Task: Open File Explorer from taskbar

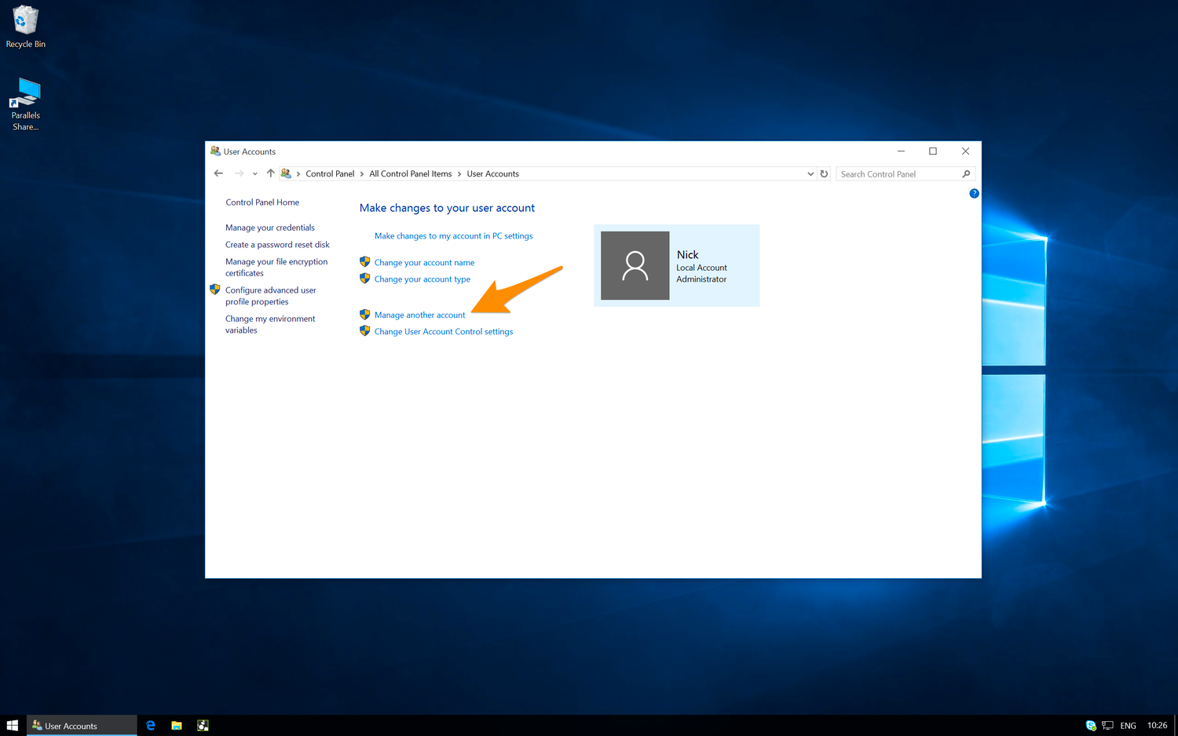Action: coord(177,726)
